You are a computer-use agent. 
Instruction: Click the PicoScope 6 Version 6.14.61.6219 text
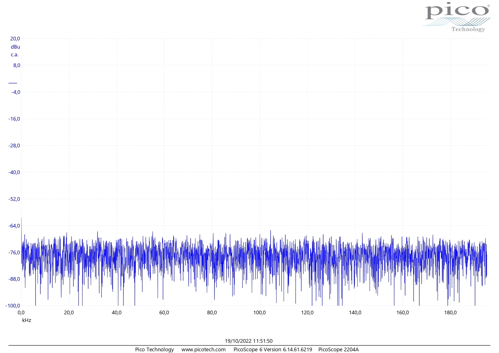273,350
